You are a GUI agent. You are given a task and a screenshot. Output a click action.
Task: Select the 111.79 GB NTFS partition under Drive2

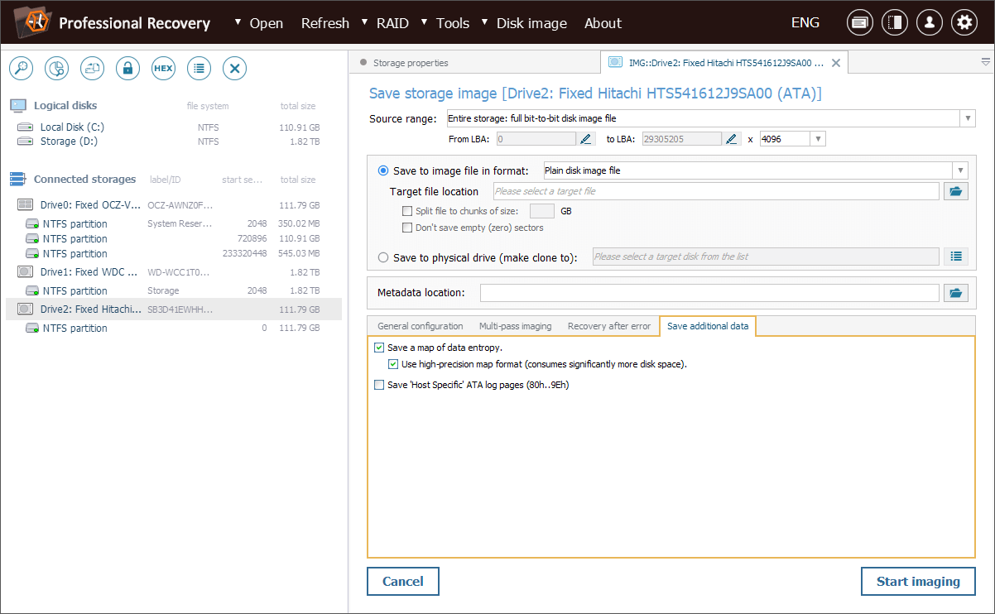pos(173,329)
